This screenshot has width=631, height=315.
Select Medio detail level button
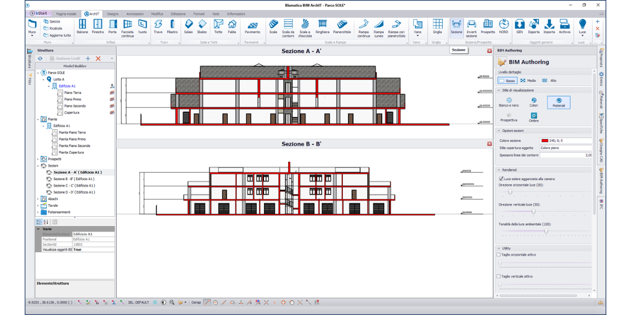[x=528, y=81]
